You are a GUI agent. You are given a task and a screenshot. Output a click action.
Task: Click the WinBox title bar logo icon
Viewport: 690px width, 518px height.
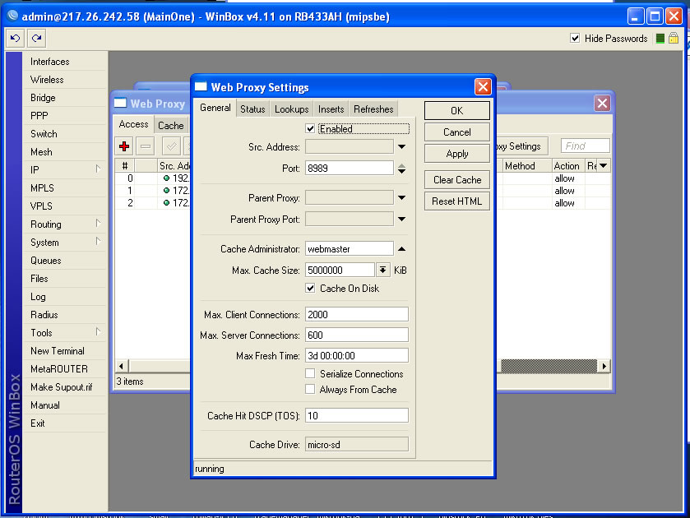click(x=12, y=16)
